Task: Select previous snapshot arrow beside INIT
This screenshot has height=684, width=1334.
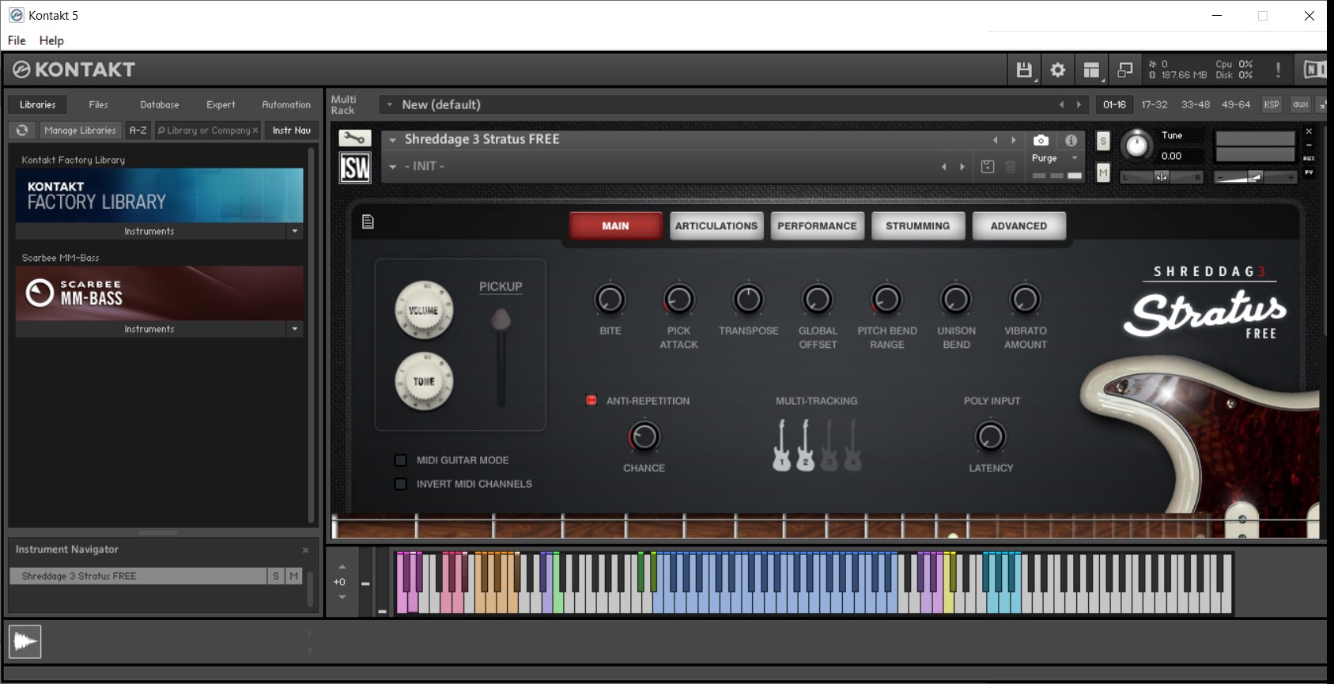Action: (x=943, y=167)
